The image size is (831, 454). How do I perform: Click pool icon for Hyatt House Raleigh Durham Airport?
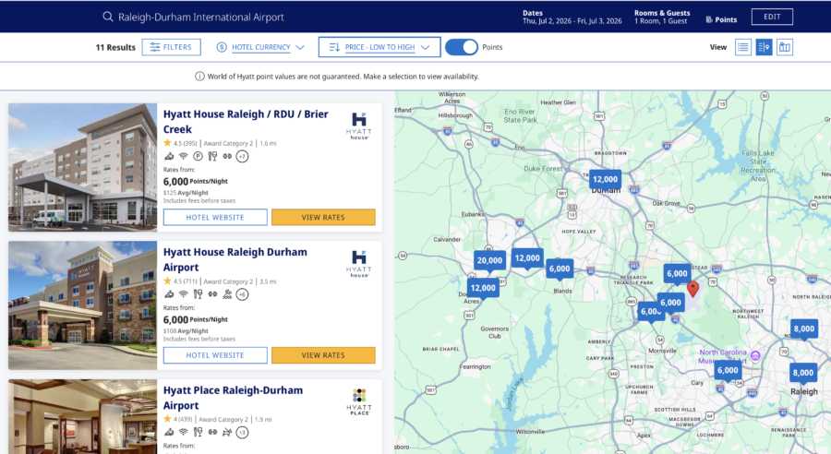[227, 294]
